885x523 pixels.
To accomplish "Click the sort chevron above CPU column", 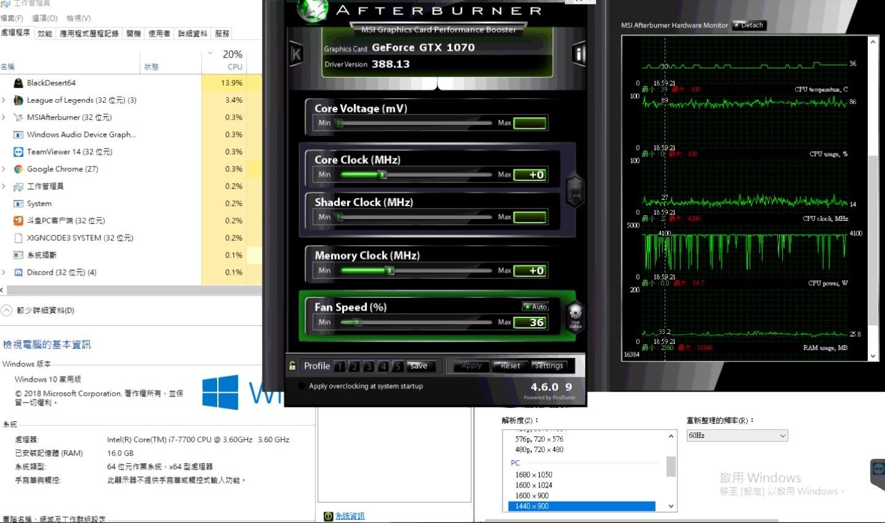I will pyautogui.click(x=210, y=53).
